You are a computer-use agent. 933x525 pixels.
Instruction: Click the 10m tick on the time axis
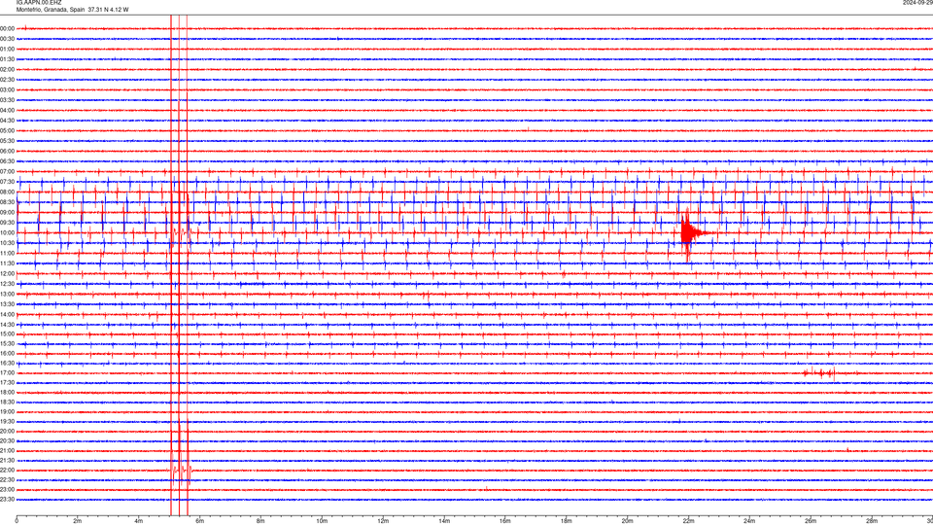(x=322, y=521)
